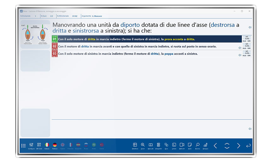Image resolution: width=268 pixels, height=162 pixels.
Task: Open the Listato toolbar item
Action: pos(174,145)
